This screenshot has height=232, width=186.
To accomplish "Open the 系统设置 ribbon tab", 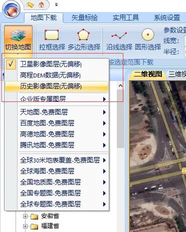I will click(167, 17).
